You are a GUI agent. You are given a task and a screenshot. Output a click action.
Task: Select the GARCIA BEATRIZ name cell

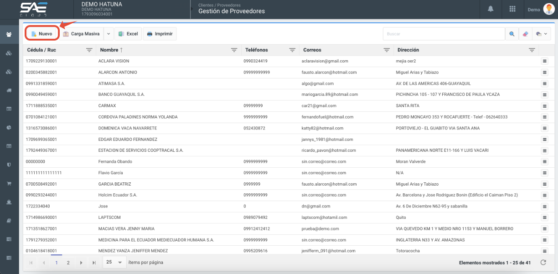point(115,184)
